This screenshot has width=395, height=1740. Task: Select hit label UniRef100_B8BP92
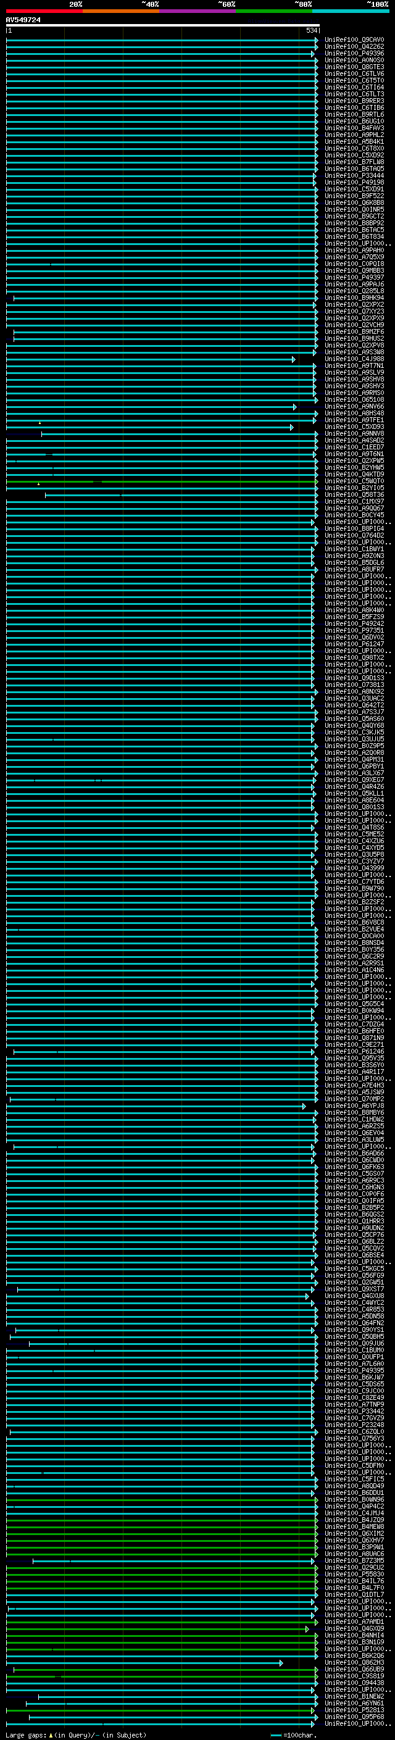click(x=354, y=223)
